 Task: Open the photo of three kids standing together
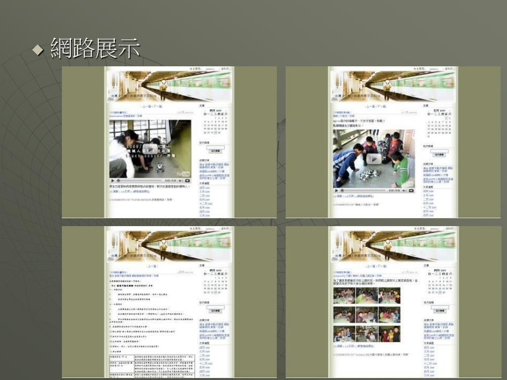pos(389,334)
